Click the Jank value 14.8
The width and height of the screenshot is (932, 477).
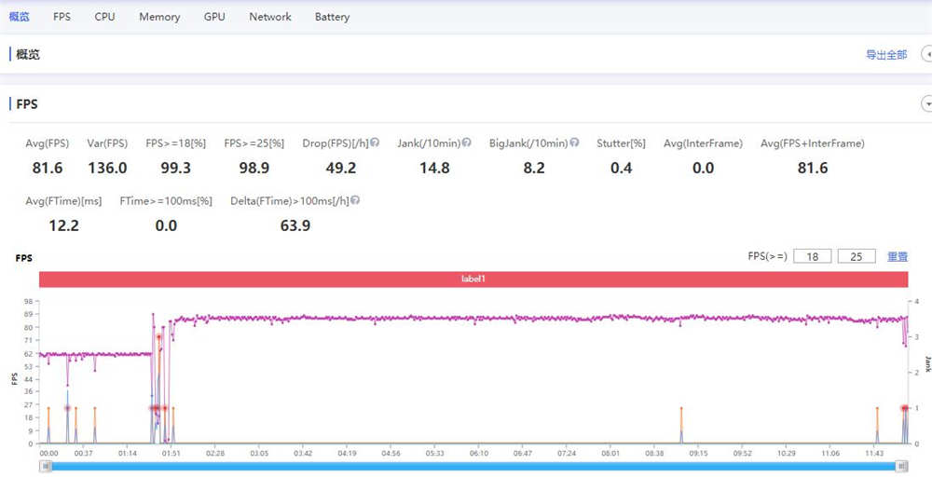point(434,168)
